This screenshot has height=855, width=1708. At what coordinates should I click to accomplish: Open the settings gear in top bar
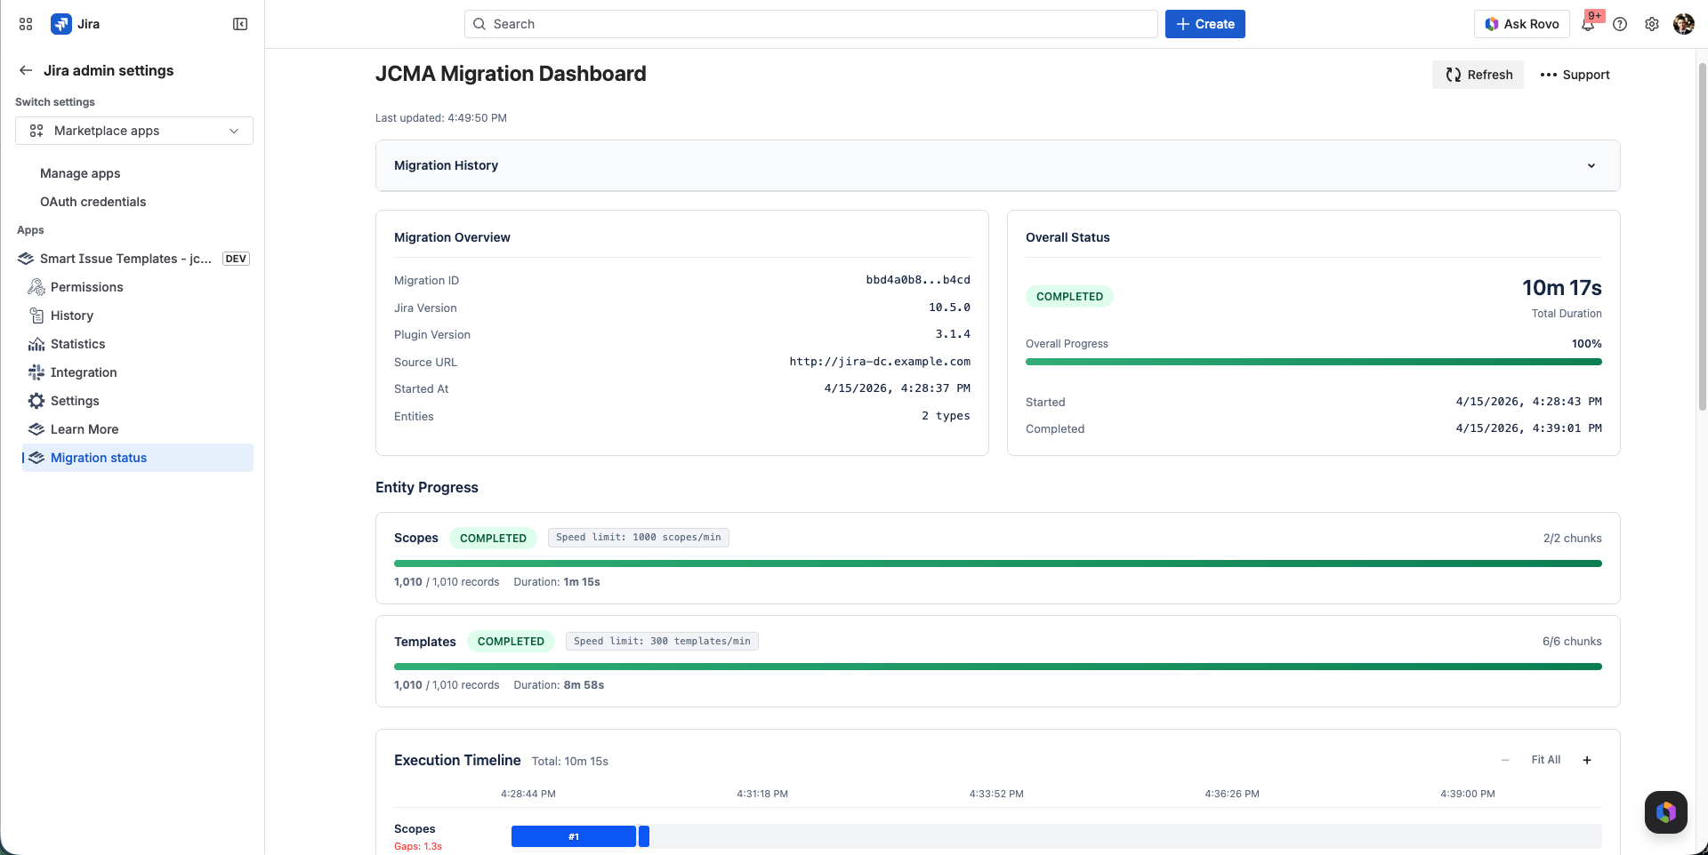tap(1652, 24)
